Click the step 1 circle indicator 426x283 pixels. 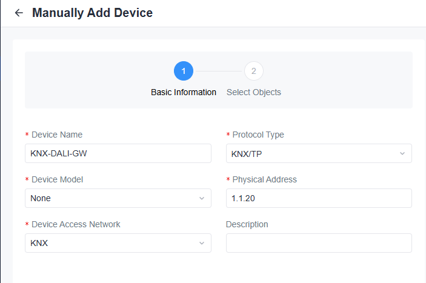pos(183,71)
